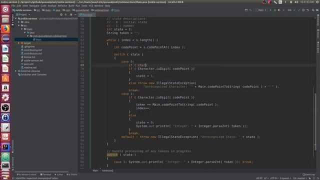Launch Firefox from the dock
320x180 pixels.
click(5, 29)
